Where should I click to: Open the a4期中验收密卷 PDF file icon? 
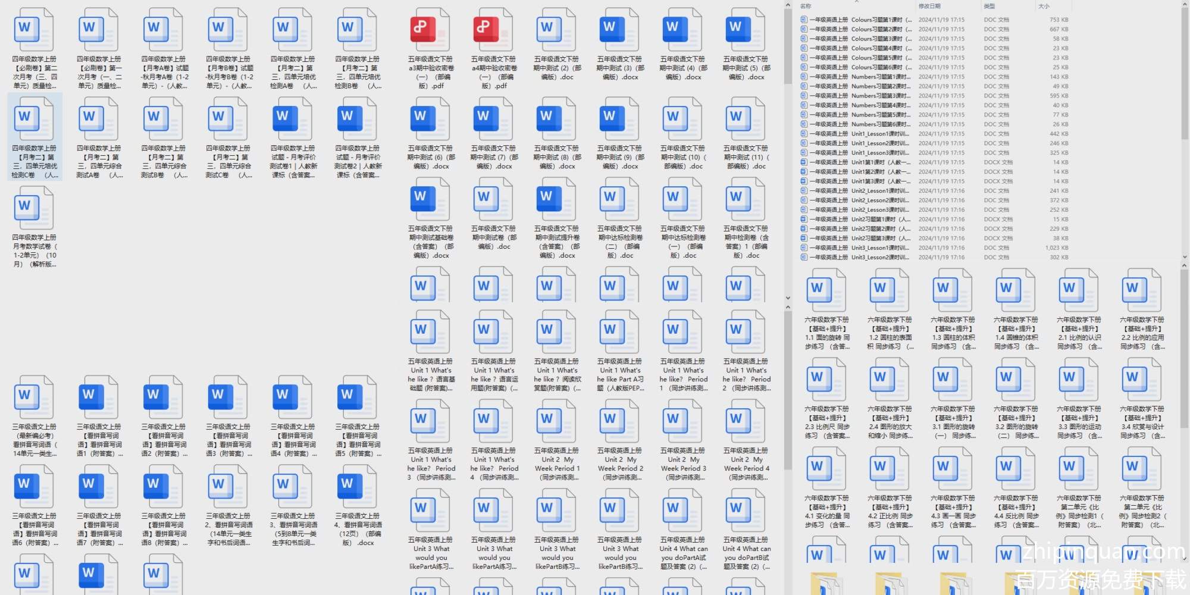tap(493, 29)
